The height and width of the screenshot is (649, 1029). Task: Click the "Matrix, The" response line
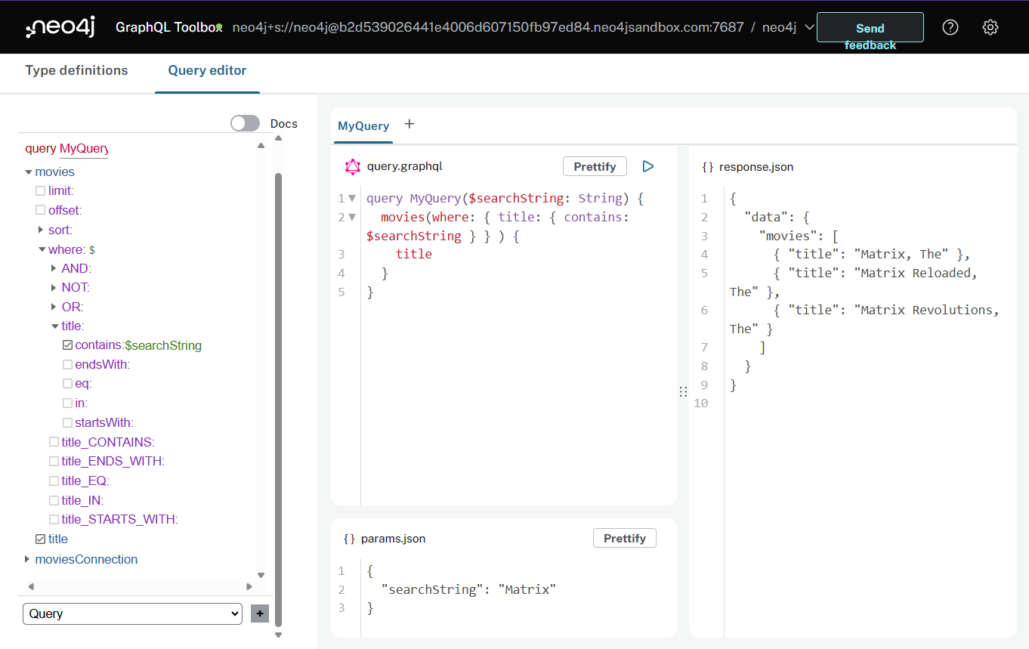pos(872,254)
